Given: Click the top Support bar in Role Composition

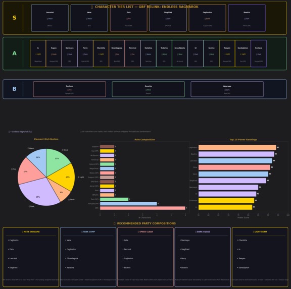Looking at the screenshot, I should 107,147.
